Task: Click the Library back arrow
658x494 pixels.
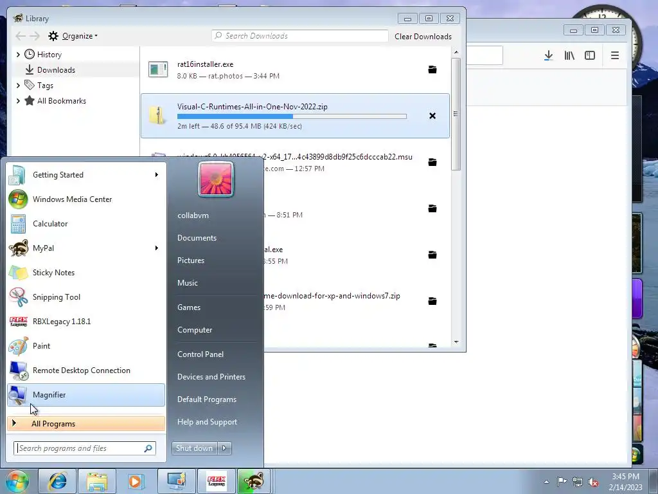Action: 21,36
